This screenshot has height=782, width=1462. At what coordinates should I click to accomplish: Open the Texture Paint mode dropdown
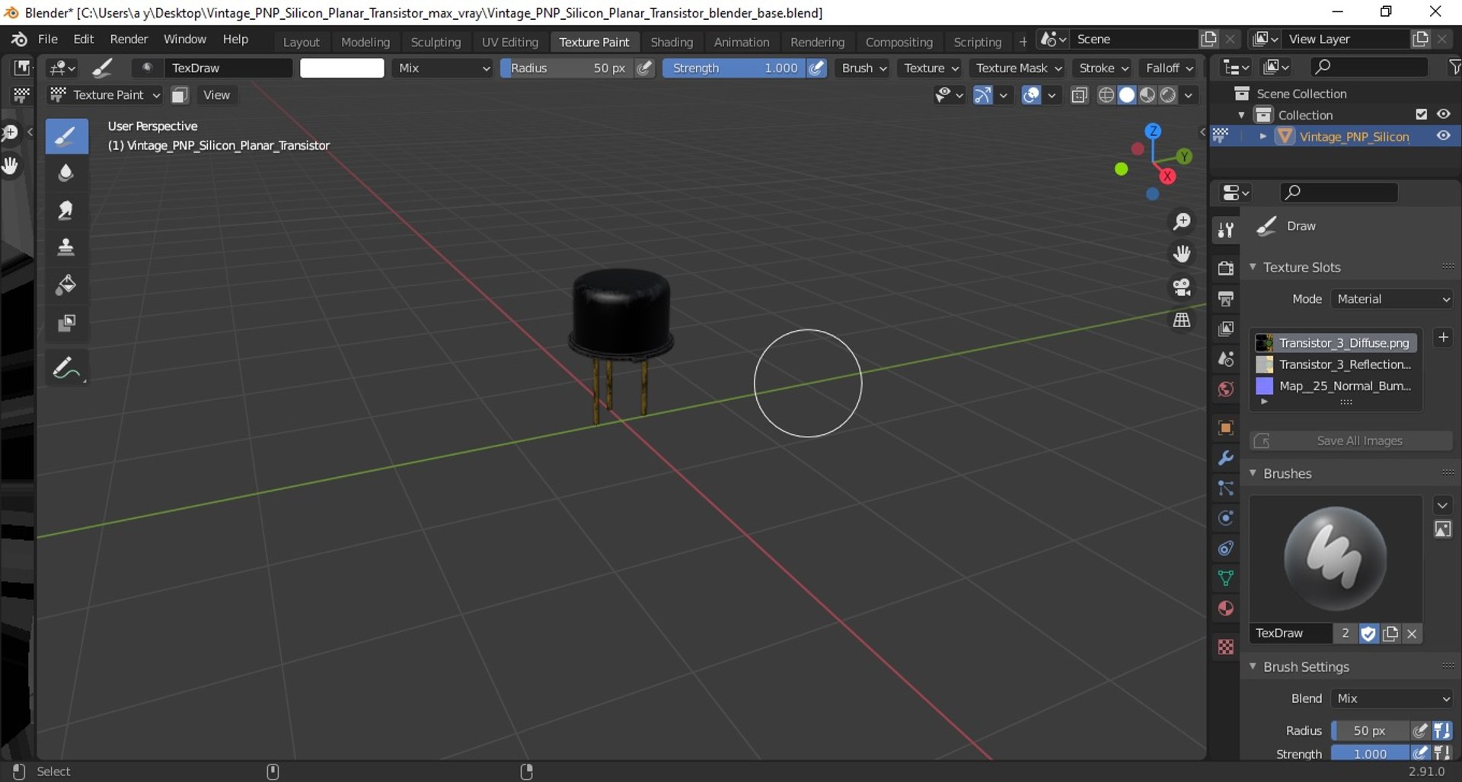pyautogui.click(x=106, y=95)
